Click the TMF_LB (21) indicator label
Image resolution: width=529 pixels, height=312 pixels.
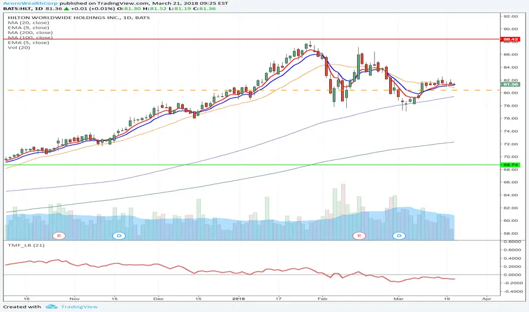(x=26, y=245)
